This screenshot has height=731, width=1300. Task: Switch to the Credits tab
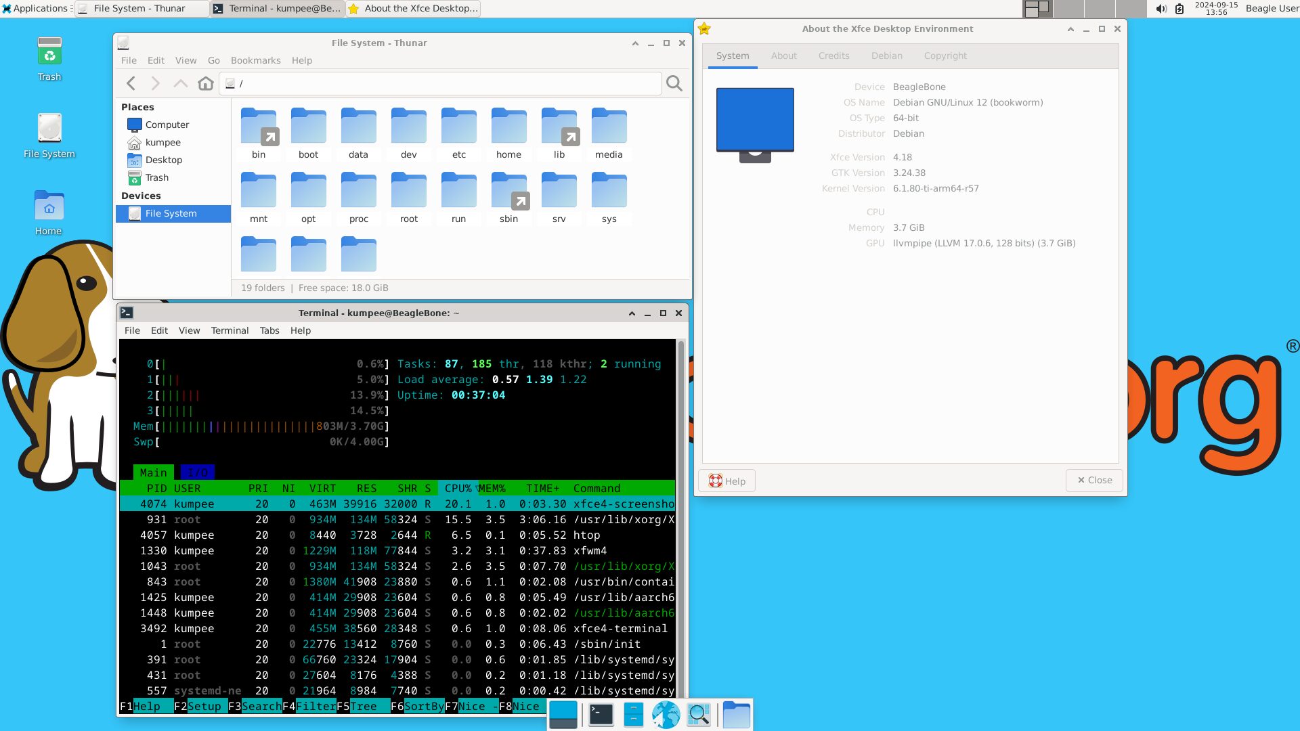pyautogui.click(x=833, y=56)
